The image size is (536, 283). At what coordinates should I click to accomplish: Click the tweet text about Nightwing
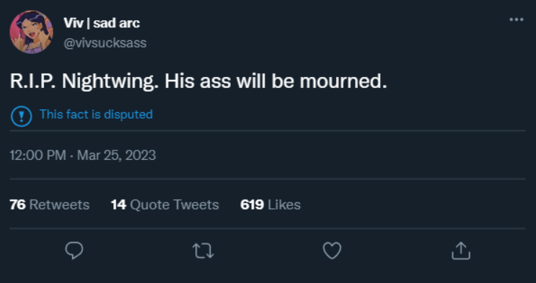click(x=198, y=82)
